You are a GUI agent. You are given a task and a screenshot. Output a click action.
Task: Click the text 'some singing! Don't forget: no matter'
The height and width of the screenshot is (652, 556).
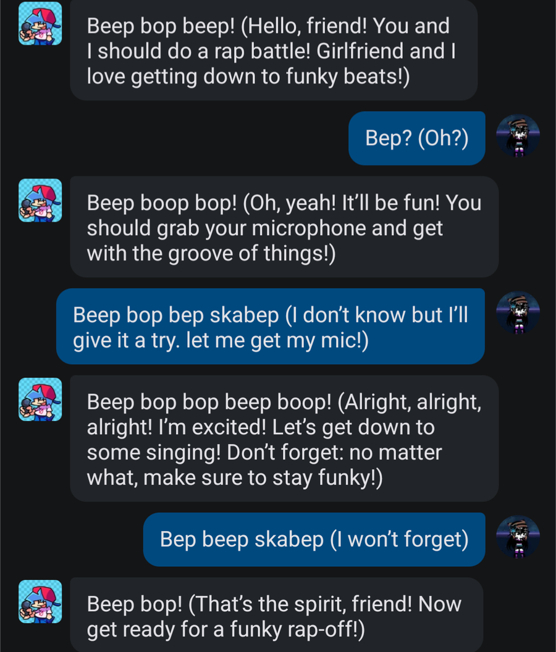[264, 453]
